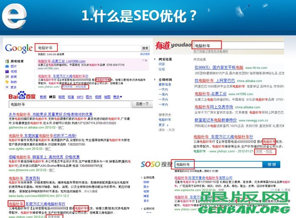Open Google 新闻 newspaper icon filter
This screenshot has width=296, height=218.
(7, 77)
